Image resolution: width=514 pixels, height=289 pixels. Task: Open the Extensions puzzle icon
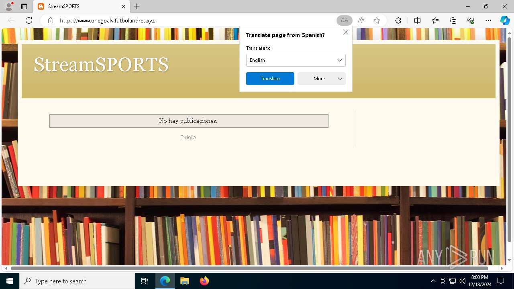(398, 20)
